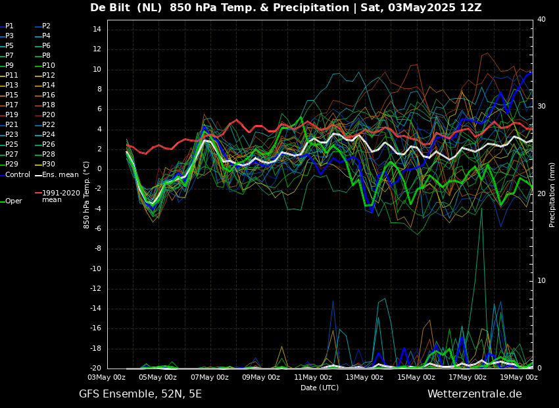Click the 03May 00z date tick label
559x408 pixels.
pos(107,378)
